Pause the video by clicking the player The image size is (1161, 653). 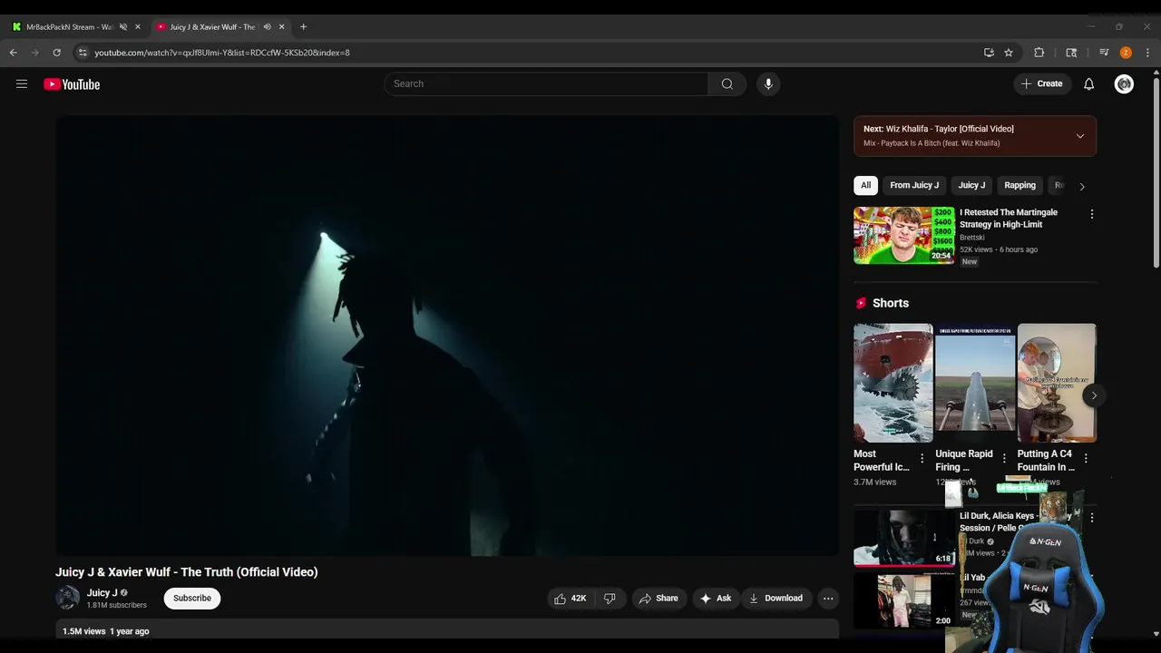tap(447, 336)
